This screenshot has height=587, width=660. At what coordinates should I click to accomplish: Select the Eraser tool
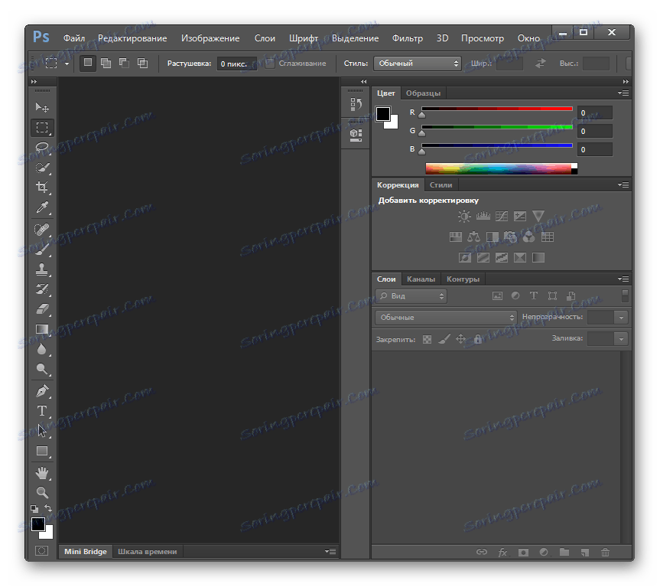point(42,309)
